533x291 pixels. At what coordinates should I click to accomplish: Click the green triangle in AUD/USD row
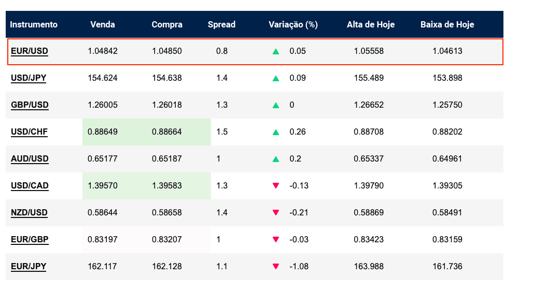click(x=276, y=159)
